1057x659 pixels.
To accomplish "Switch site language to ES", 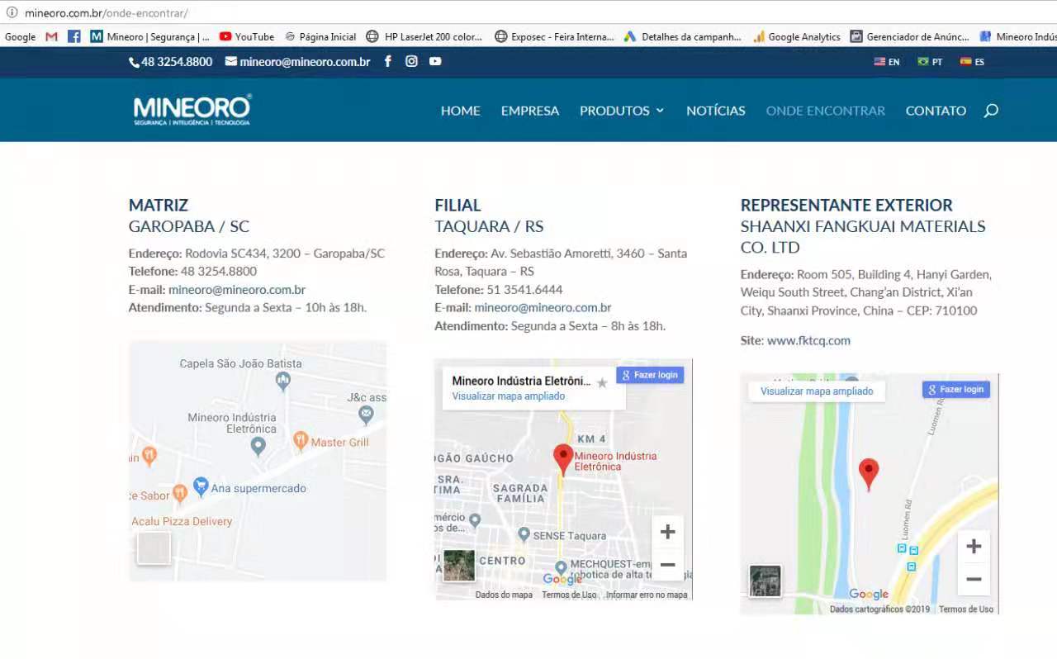I will tap(972, 62).
